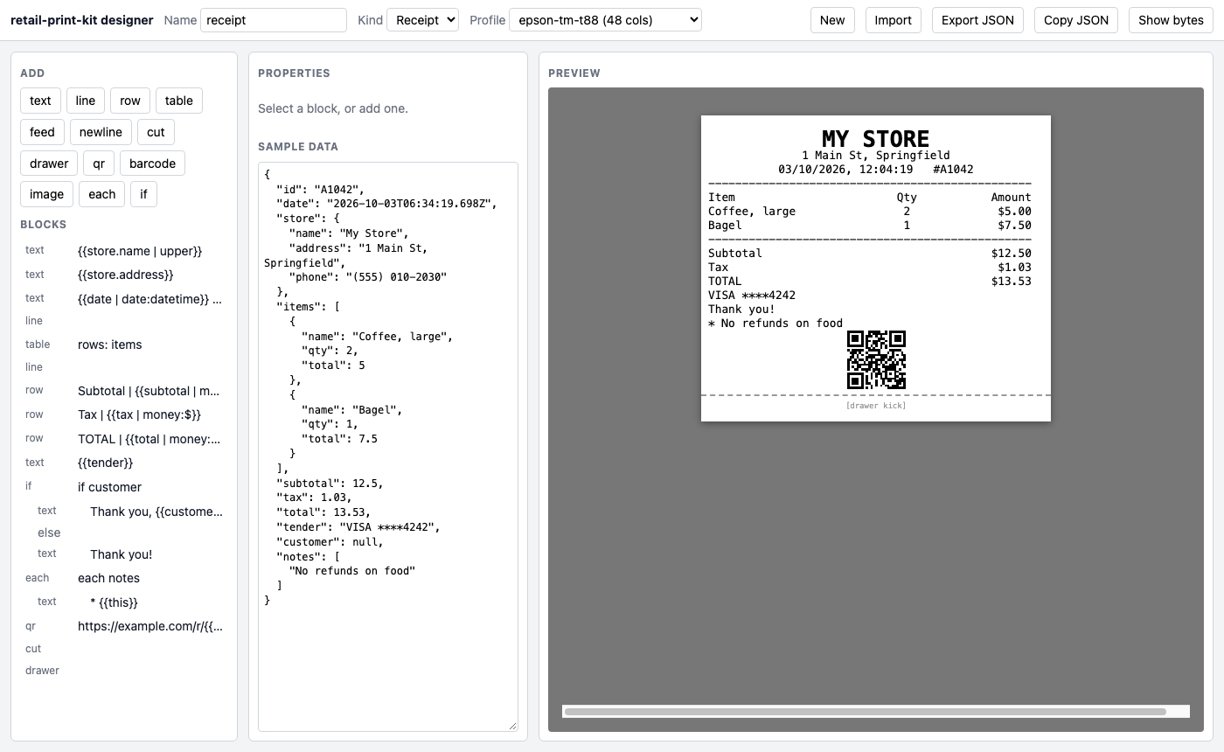Add a table block from the Add panel
This screenshot has height=752, width=1224.
(x=179, y=101)
